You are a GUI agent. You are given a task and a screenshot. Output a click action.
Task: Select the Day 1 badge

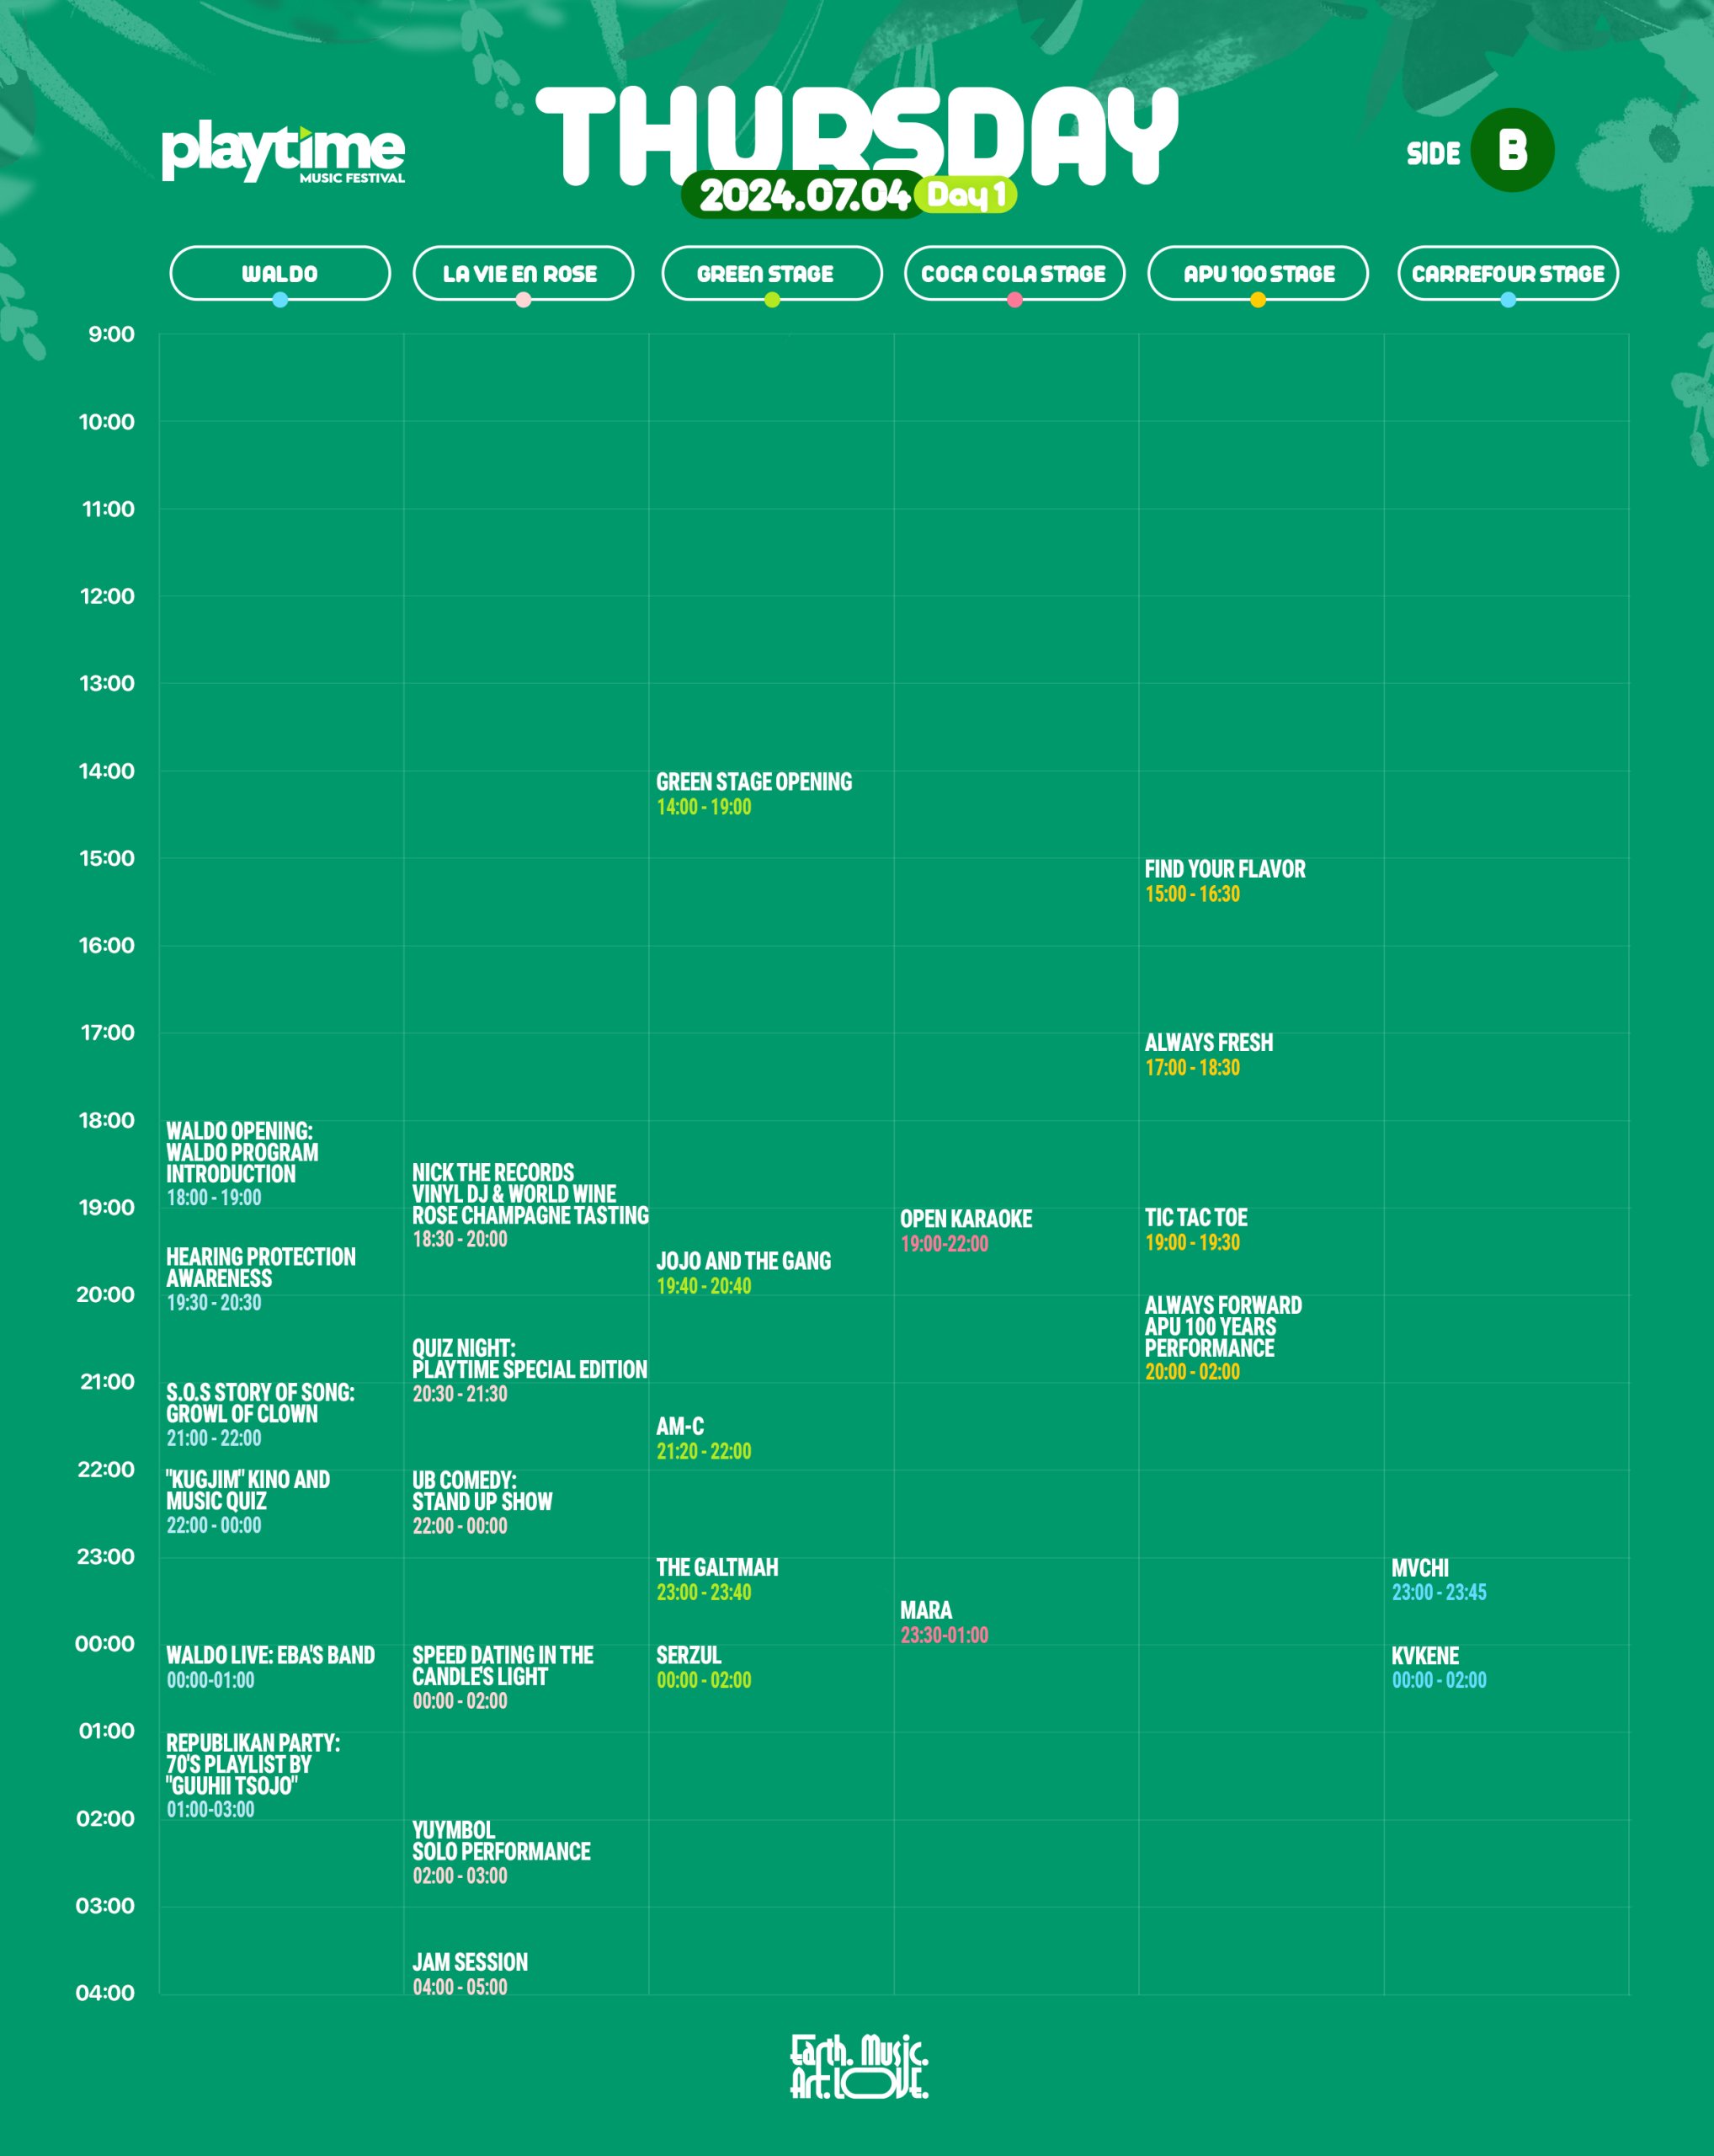(966, 195)
